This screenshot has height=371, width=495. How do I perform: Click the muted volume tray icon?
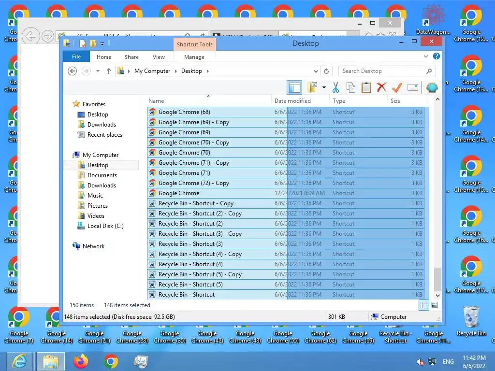tap(420, 362)
